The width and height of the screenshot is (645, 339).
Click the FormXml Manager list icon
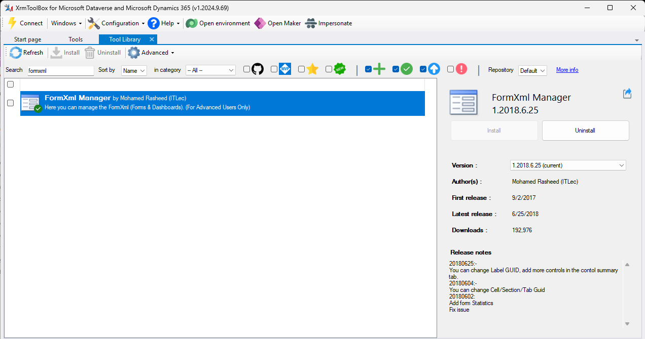(31, 103)
